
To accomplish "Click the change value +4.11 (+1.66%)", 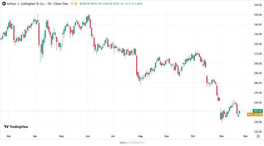I will pyautogui.click(x=133, y=4).
